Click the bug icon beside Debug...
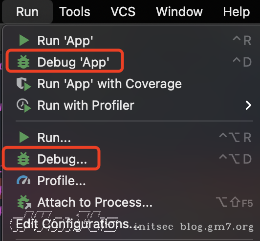 click(23, 159)
